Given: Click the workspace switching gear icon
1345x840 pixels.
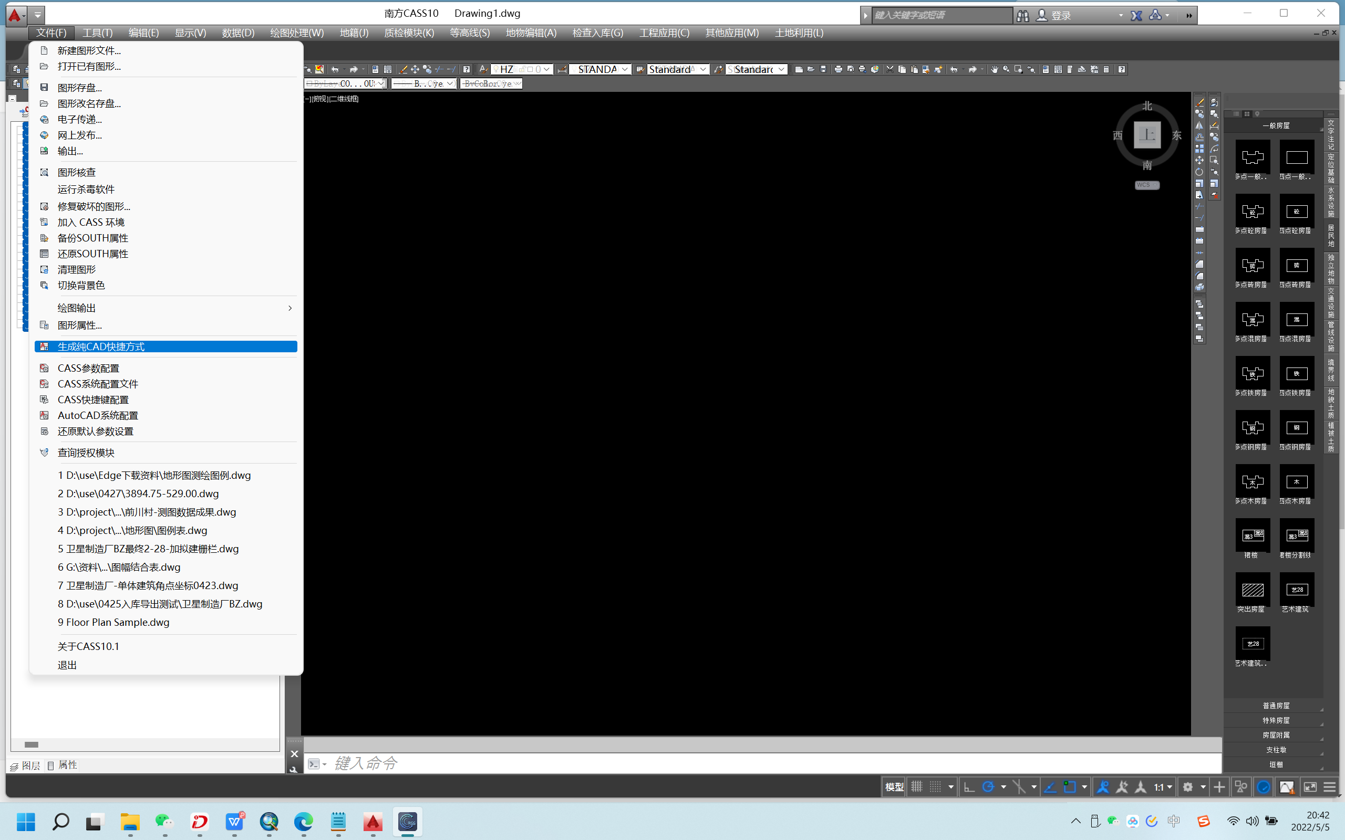Looking at the screenshot, I should click(x=1188, y=786).
